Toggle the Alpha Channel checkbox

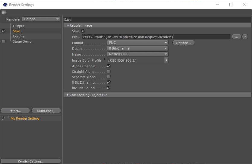tap(109, 66)
